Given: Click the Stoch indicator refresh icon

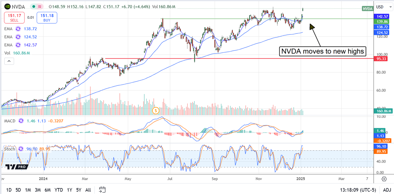Looking at the screenshot, I should [20, 149].
